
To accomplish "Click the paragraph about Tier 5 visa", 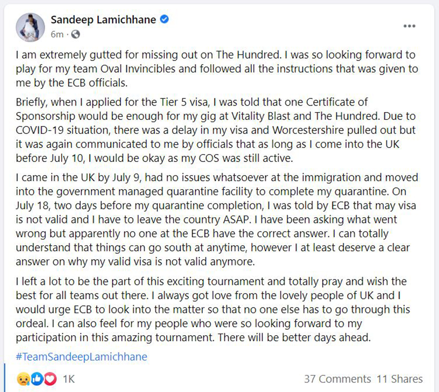I will tap(216, 130).
